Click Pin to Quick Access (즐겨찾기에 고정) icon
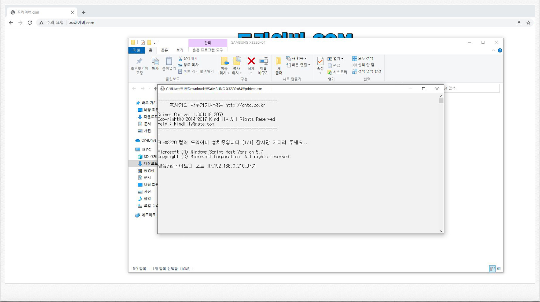The width and height of the screenshot is (540, 302). (139, 61)
